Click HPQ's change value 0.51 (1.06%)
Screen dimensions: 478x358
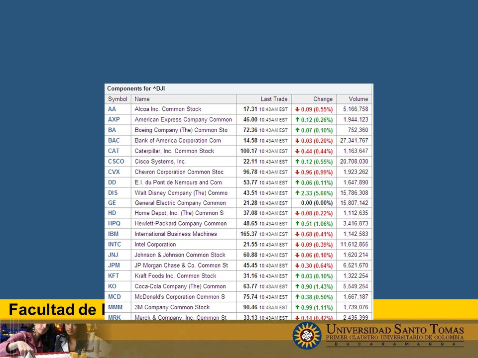click(x=317, y=223)
